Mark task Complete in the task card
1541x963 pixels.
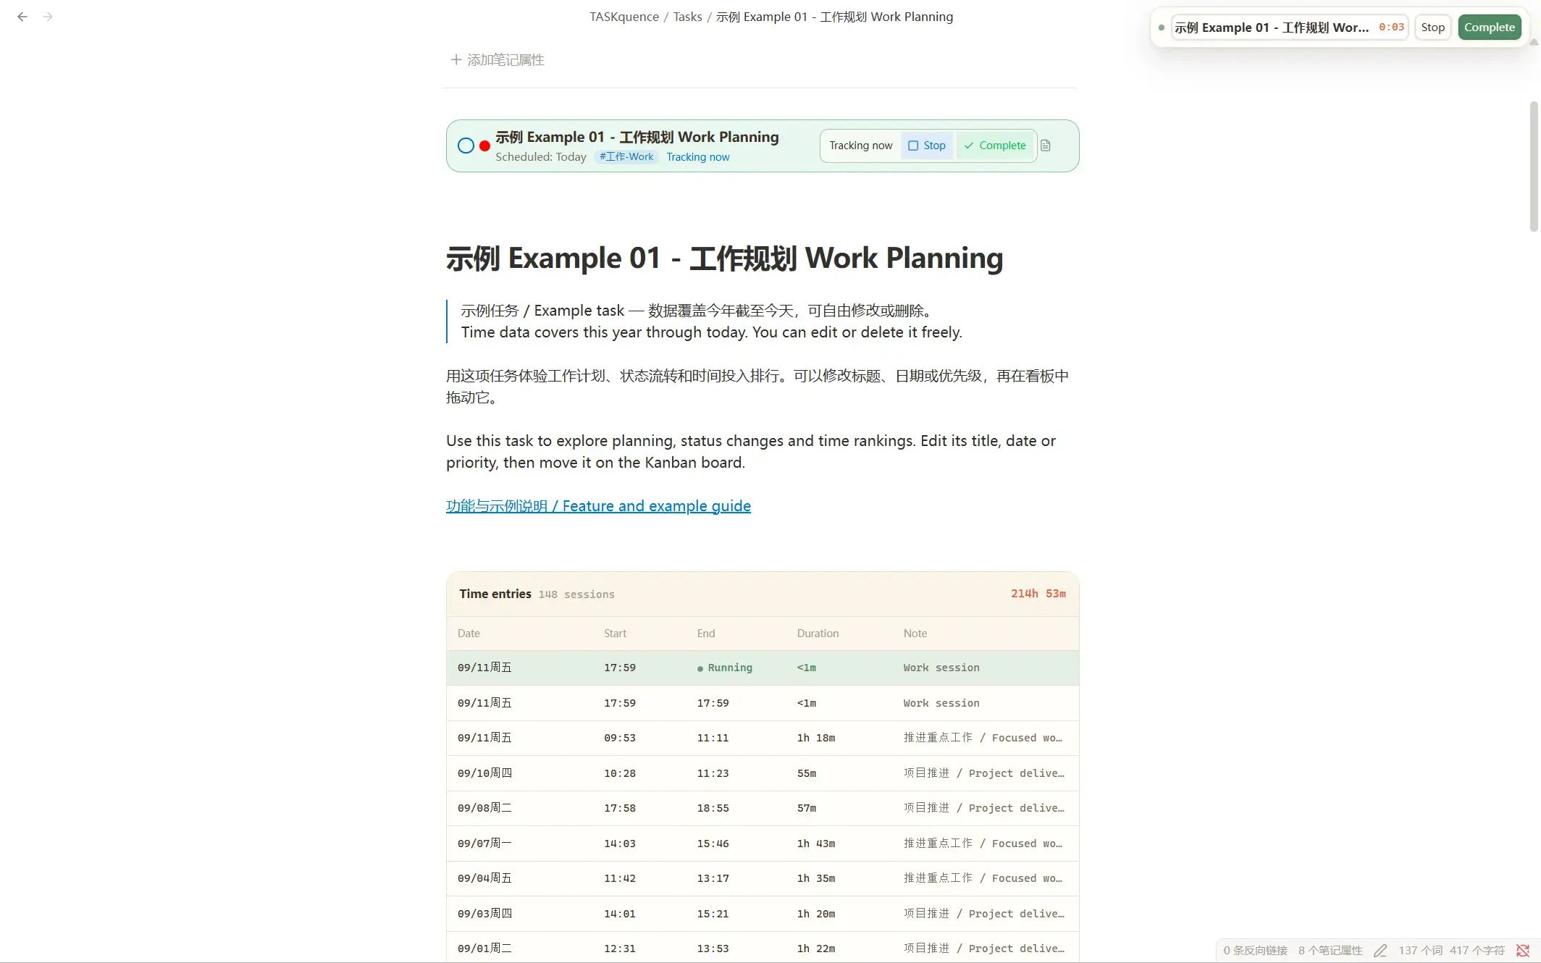(x=995, y=146)
